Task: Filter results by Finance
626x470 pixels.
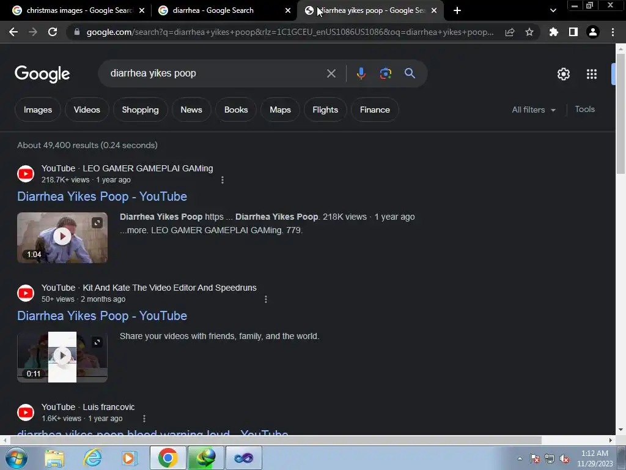Action: click(x=375, y=110)
